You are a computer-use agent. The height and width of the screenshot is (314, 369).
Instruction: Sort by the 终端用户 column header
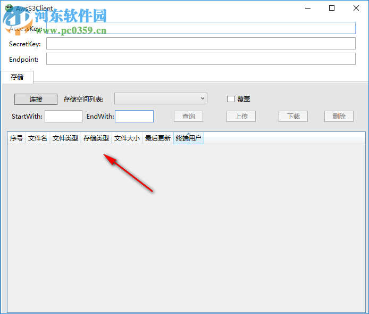point(189,138)
